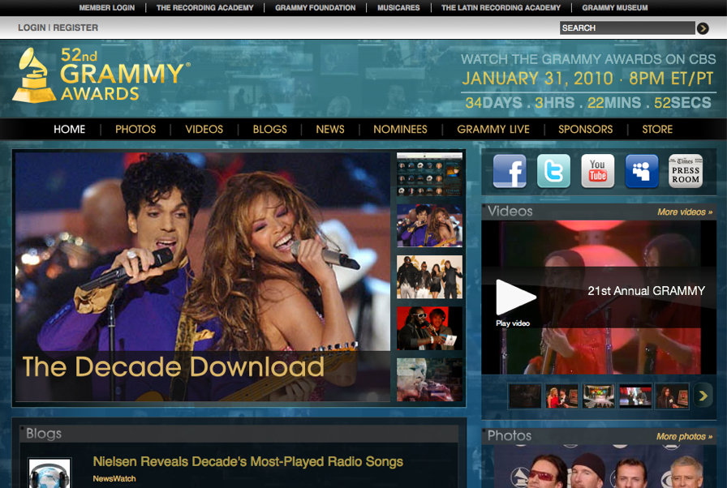Open the GRAMMY MUSEUM top bar link
Screen dimensions: 727x488
(613, 7)
